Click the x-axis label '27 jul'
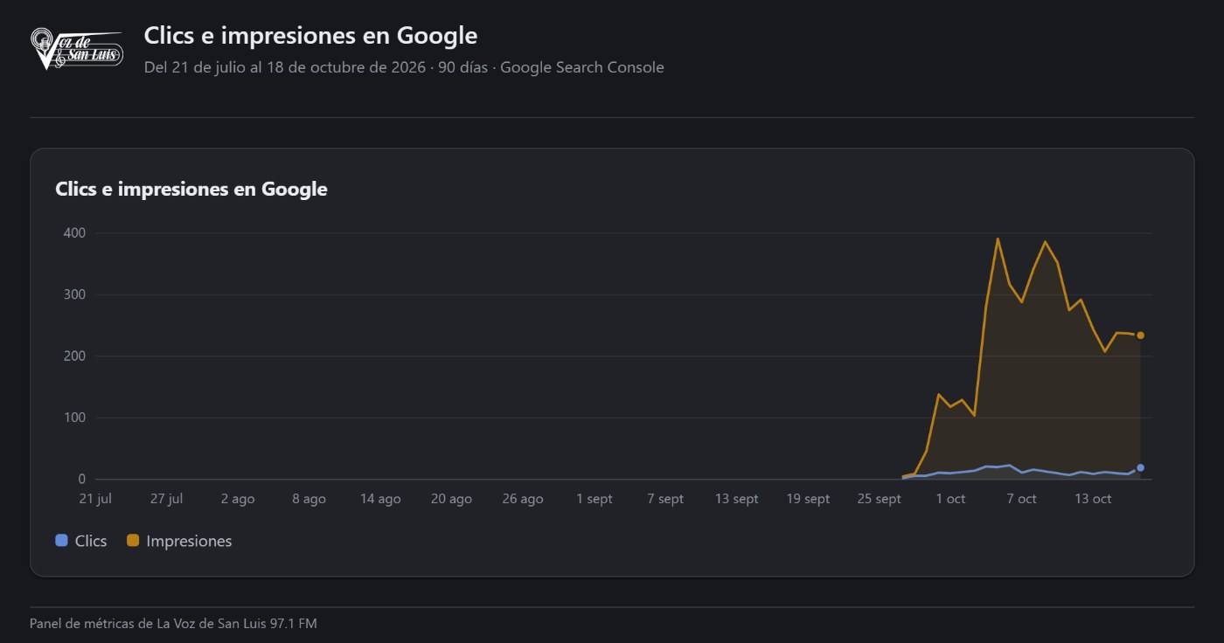1224x643 pixels. tap(166, 499)
